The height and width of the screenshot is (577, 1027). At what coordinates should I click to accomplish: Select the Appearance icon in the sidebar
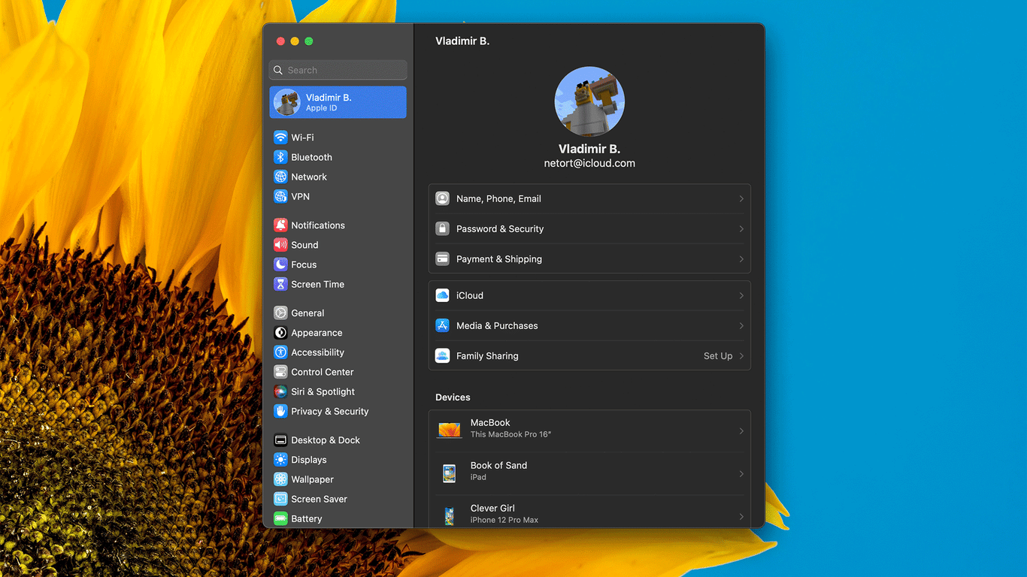pos(280,333)
